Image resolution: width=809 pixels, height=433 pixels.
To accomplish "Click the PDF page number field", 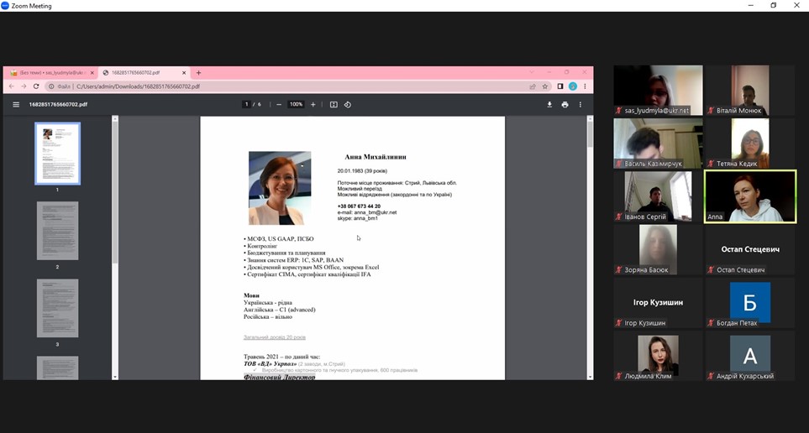I will pos(247,105).
